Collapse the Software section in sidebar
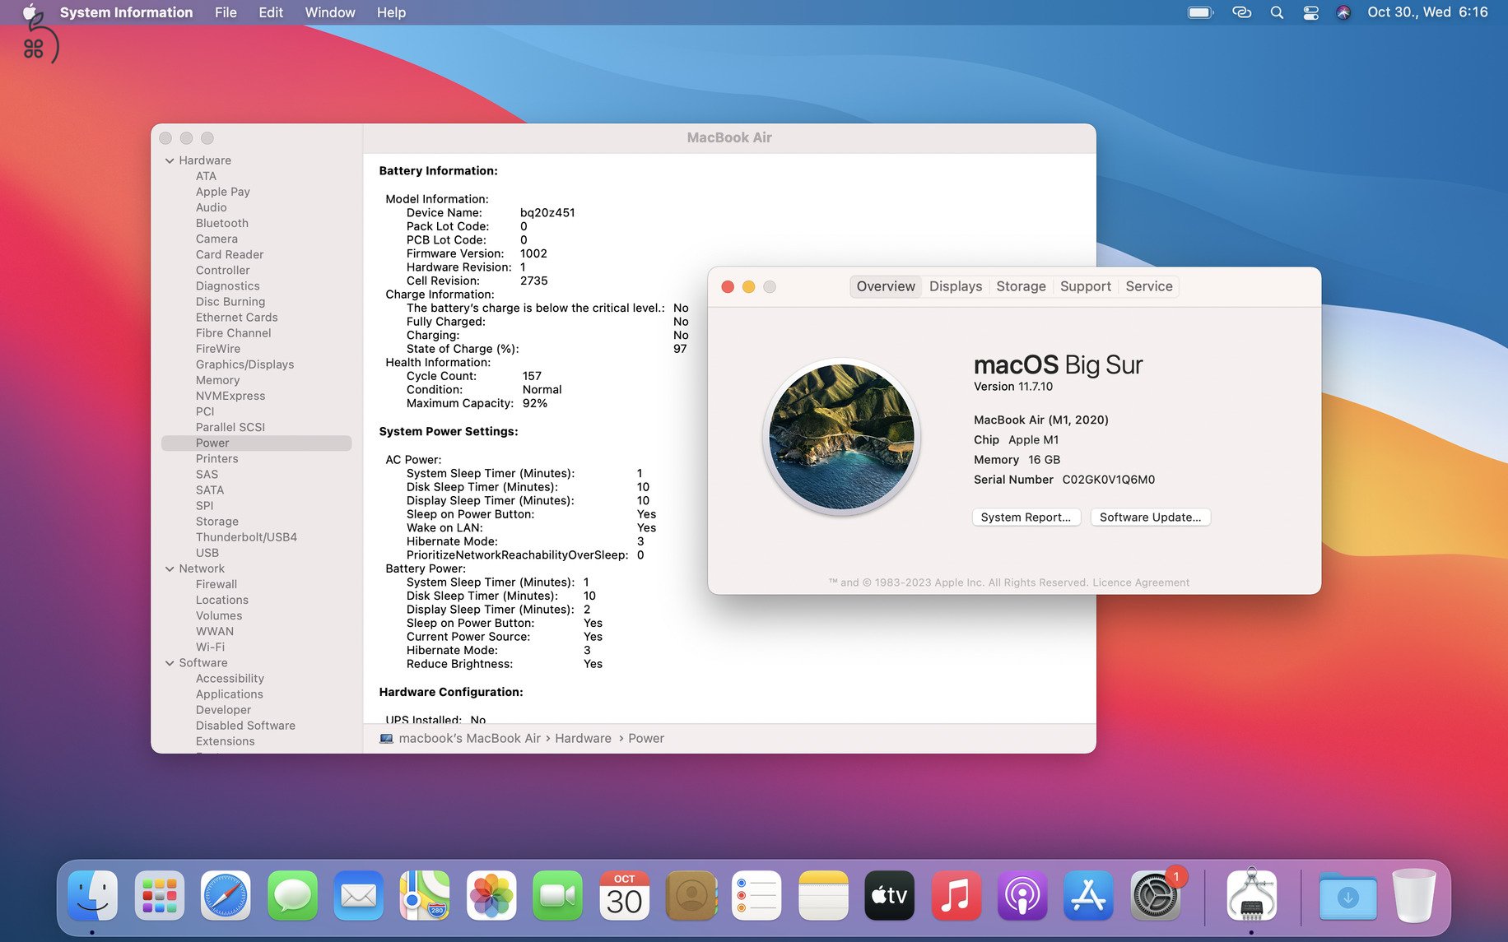 [x=170, y=663]
